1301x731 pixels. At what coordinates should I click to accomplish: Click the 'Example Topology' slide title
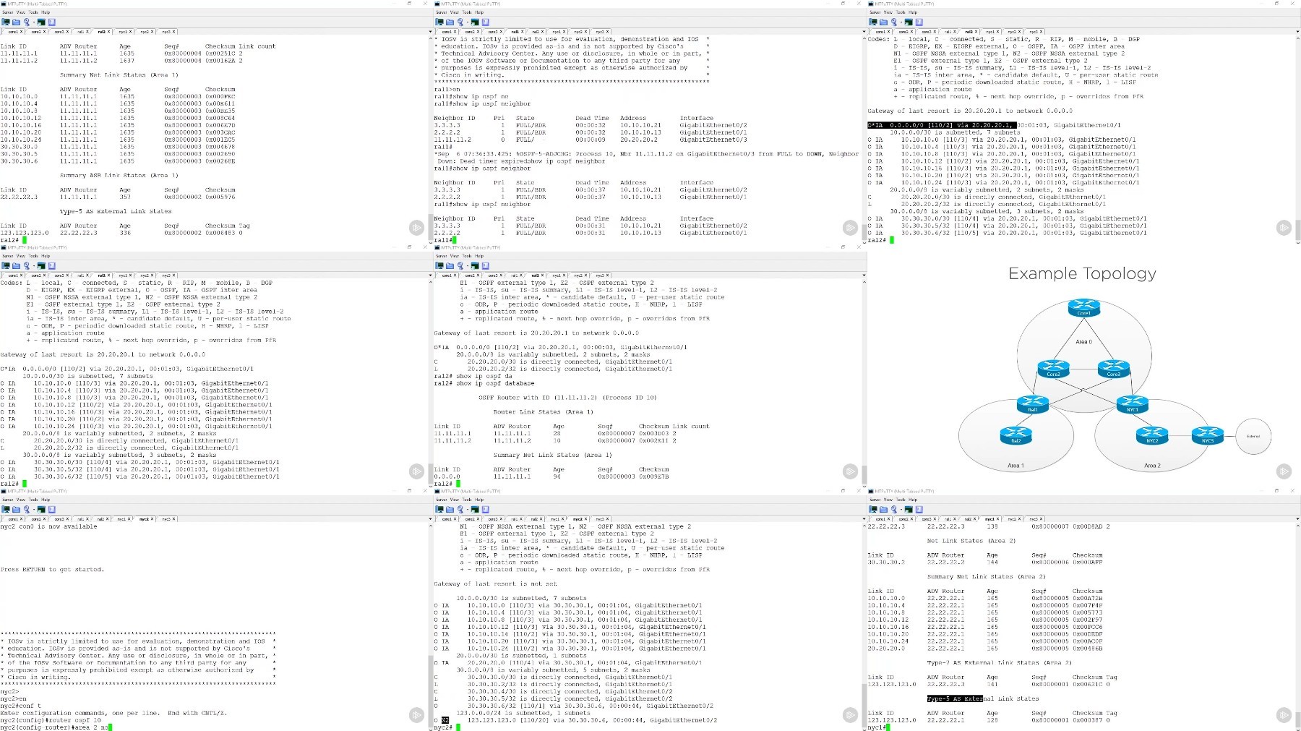[x=1082, y=274]
